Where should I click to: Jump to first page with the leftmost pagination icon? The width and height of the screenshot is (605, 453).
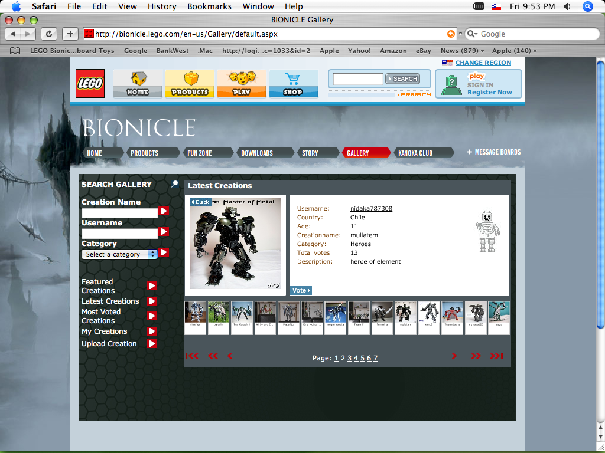pyautogui.click(x=192, y=355)
